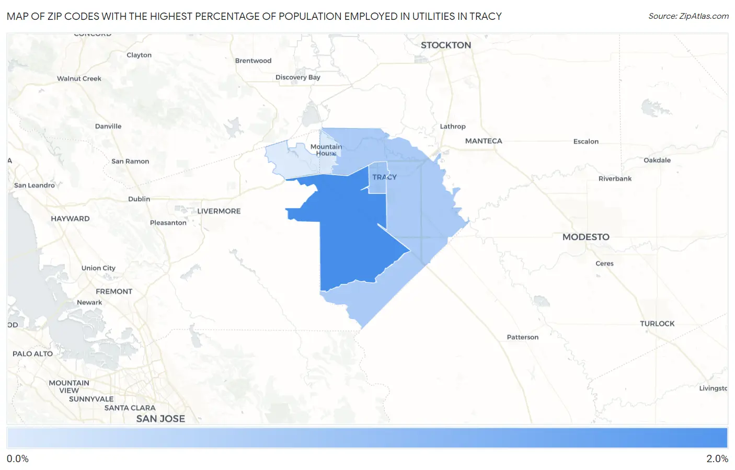Click the TURLOCK city label
The image size is (735, 470).
(657, 324)
